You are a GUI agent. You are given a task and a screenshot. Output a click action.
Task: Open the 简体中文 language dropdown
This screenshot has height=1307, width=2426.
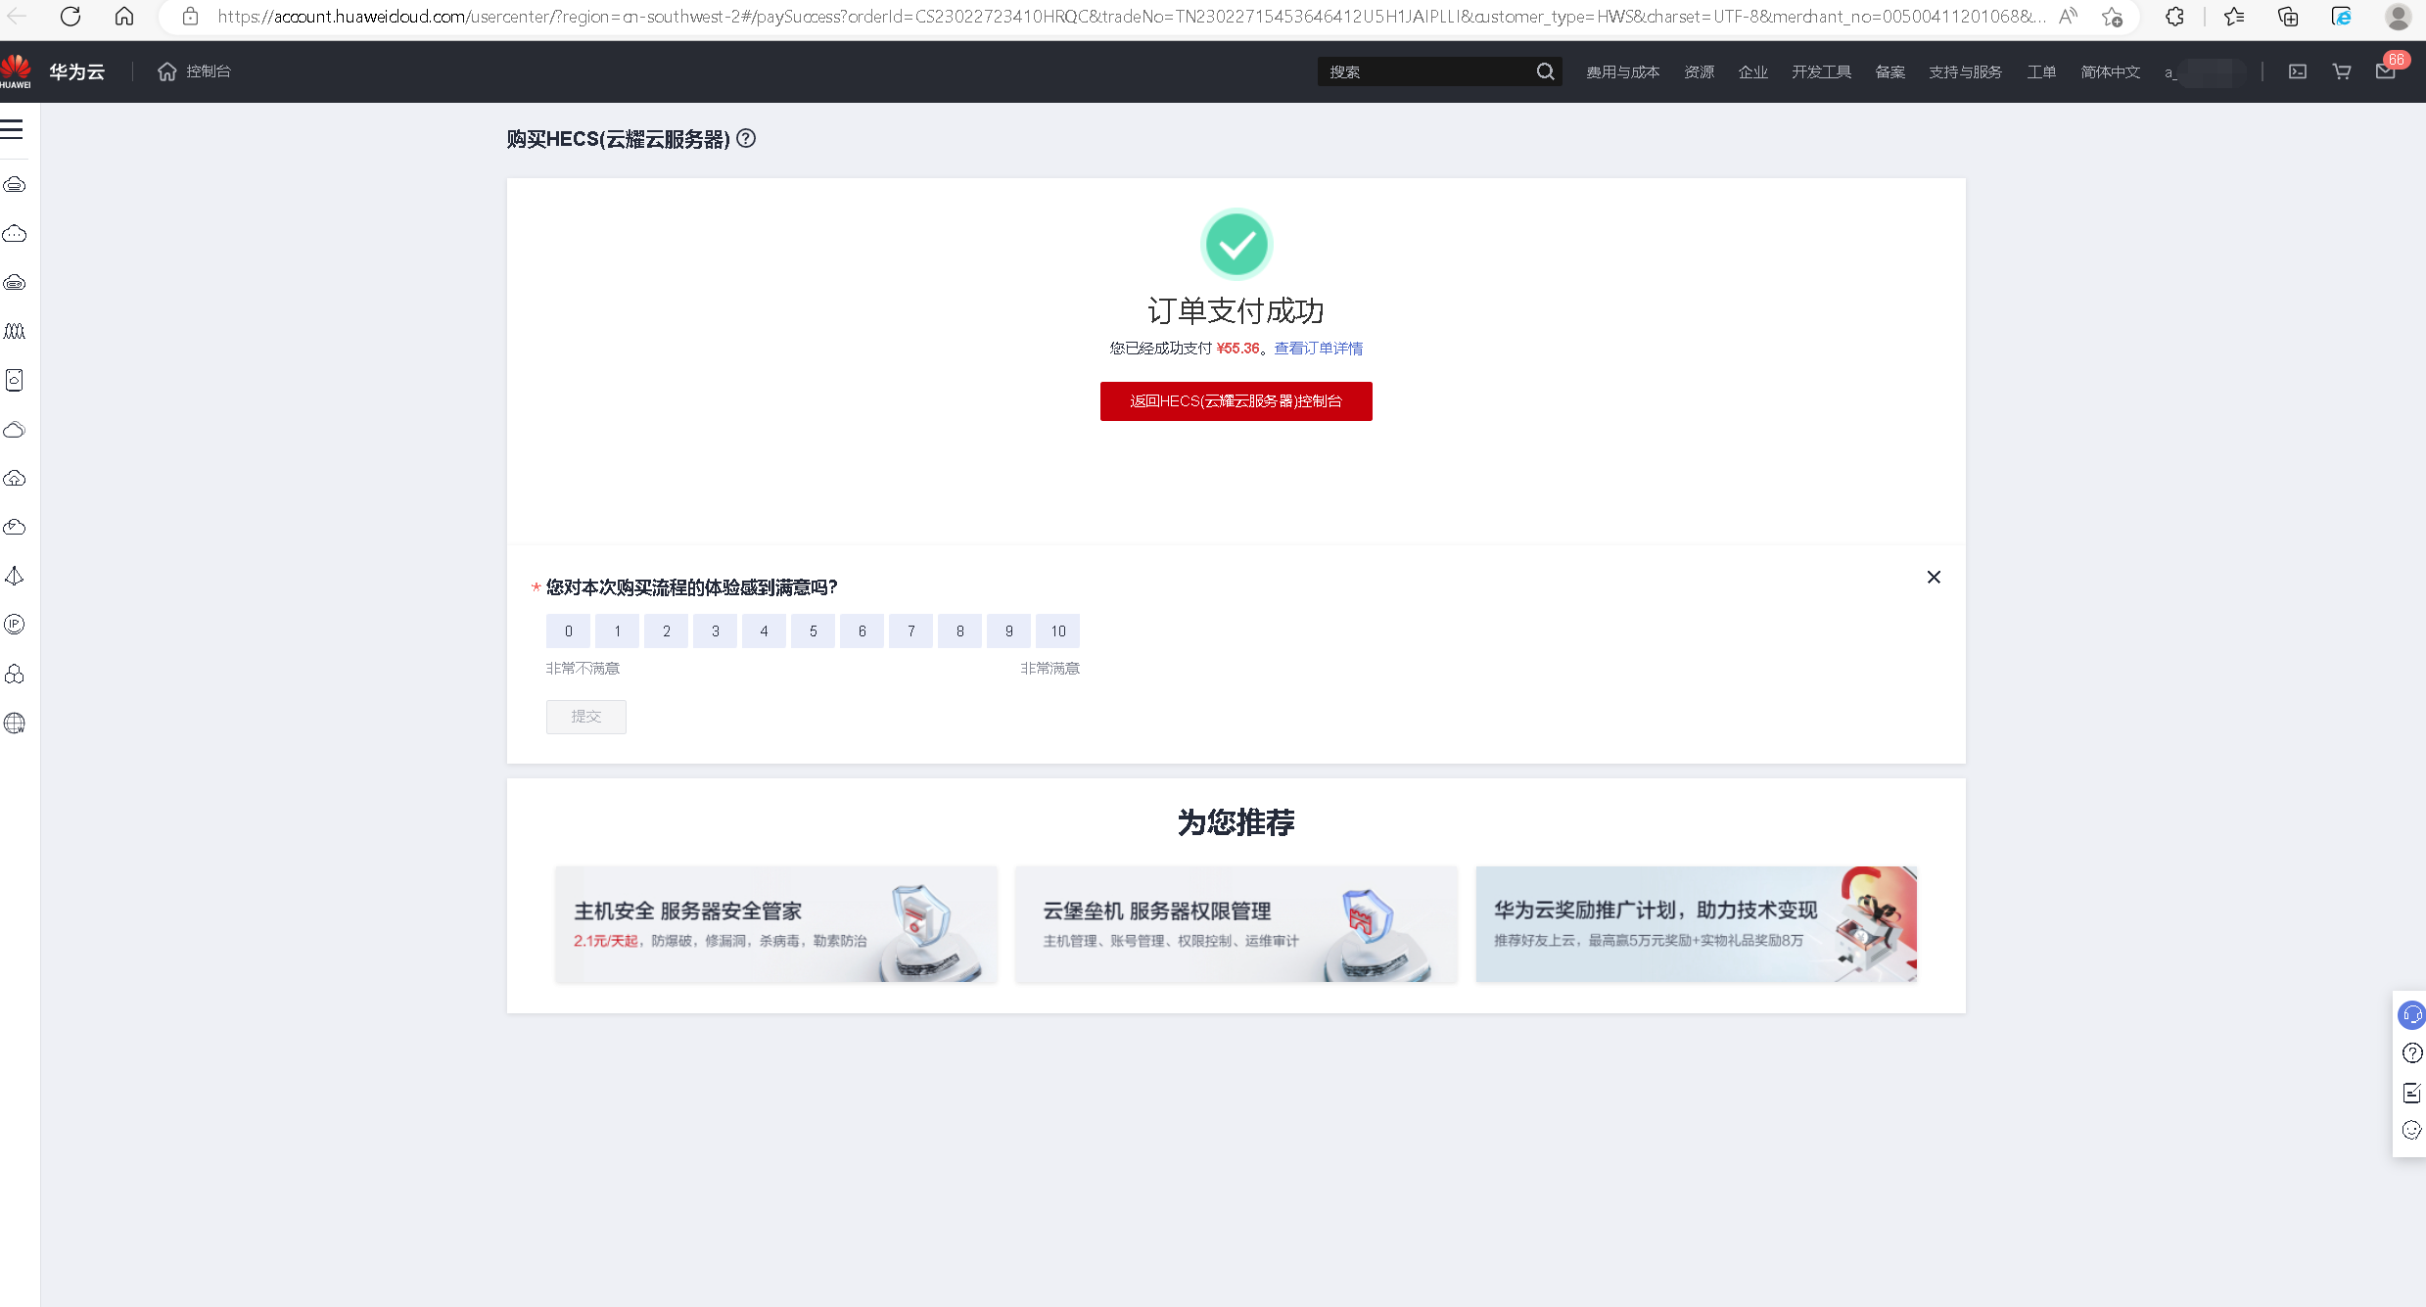2110,71
